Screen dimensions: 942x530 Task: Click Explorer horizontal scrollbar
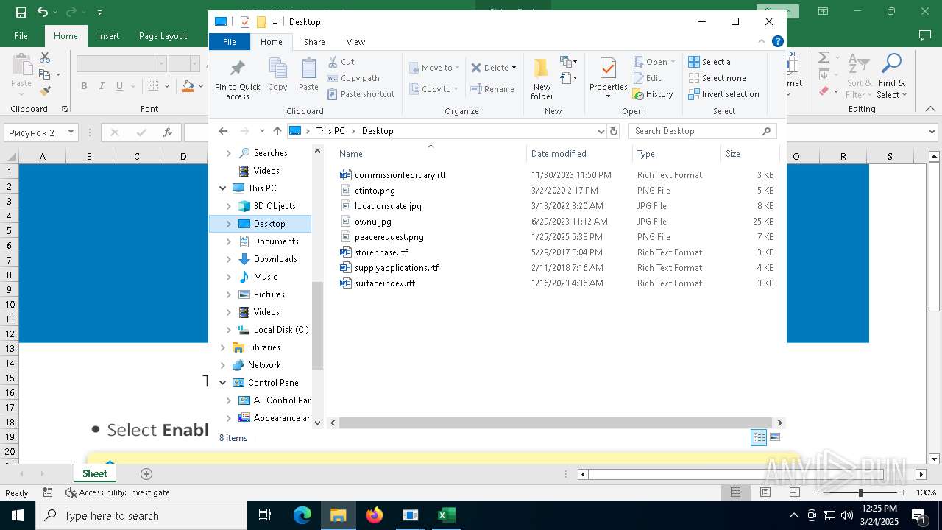coord(556,423)
